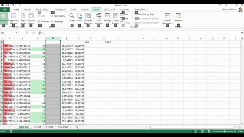Click the zoom out minus button
The image size is (244, 137).
pos(214,132)
